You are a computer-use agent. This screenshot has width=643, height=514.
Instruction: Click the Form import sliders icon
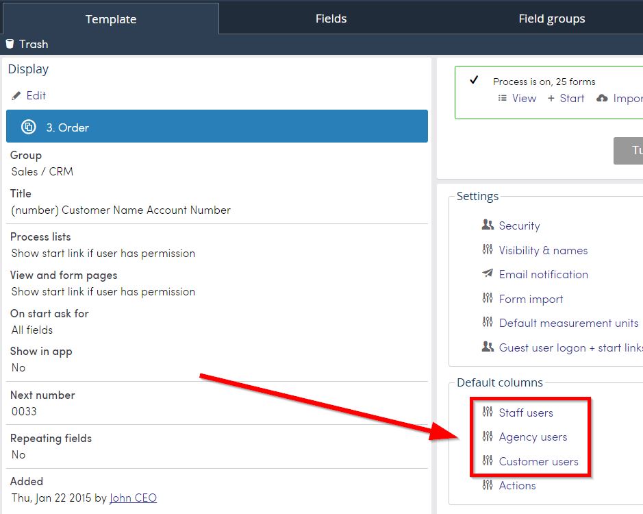pyautogui.click(x=489, y=299)
